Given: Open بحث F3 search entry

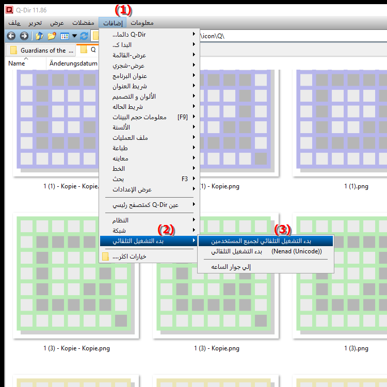Looking at the screenshot, I should [x=149, y=179].
